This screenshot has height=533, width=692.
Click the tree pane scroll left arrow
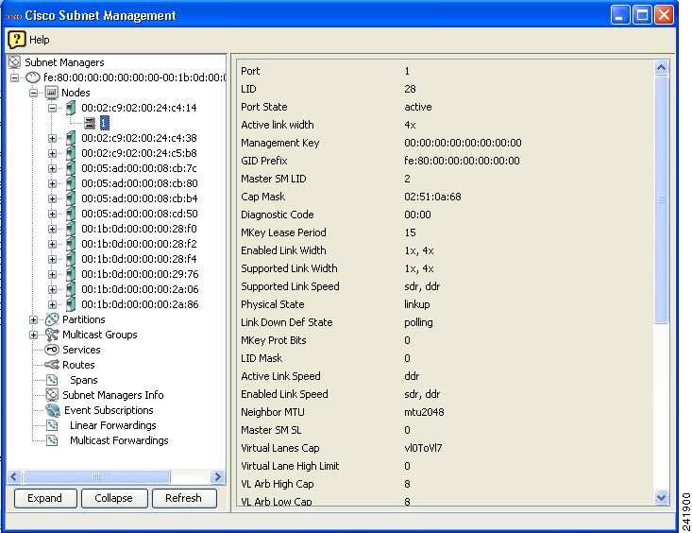pyautogui.click(x=13, y=476)
